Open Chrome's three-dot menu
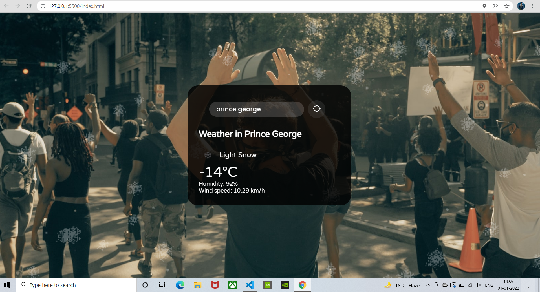 532,6
